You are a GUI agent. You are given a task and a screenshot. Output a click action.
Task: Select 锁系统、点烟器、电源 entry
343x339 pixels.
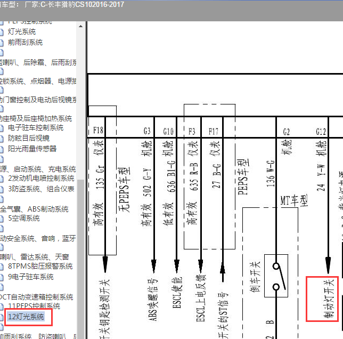38,81
